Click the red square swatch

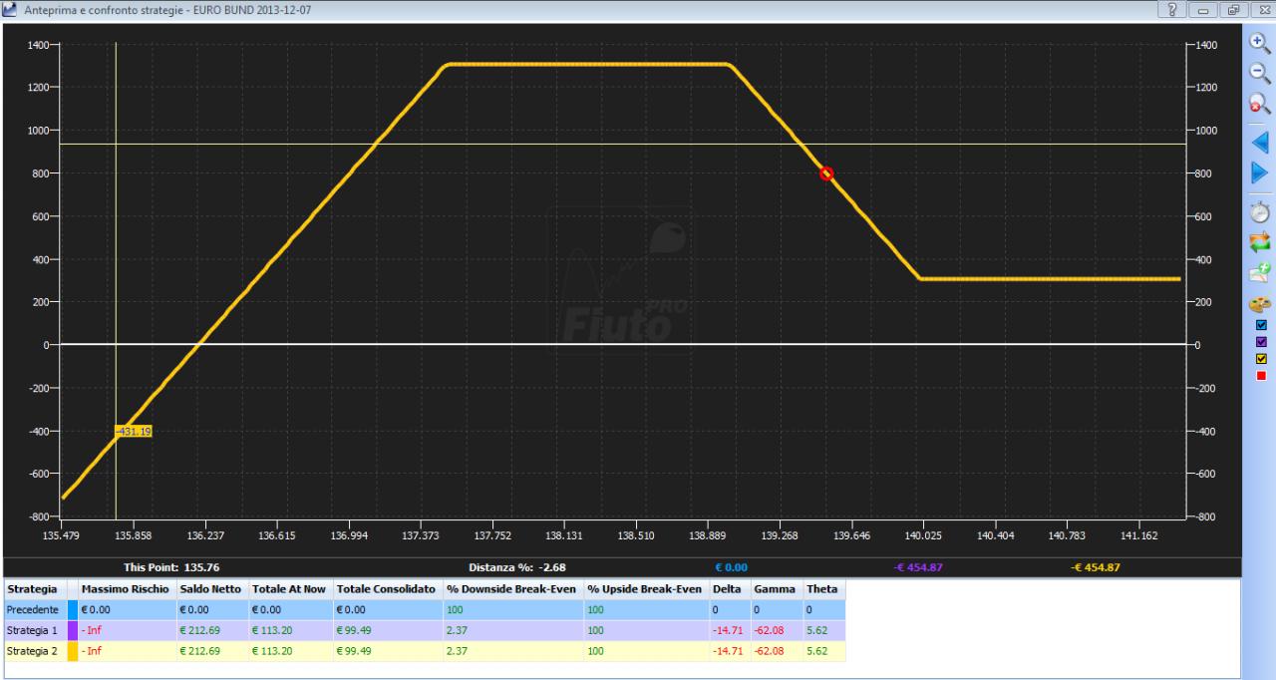coord(1261,376)
